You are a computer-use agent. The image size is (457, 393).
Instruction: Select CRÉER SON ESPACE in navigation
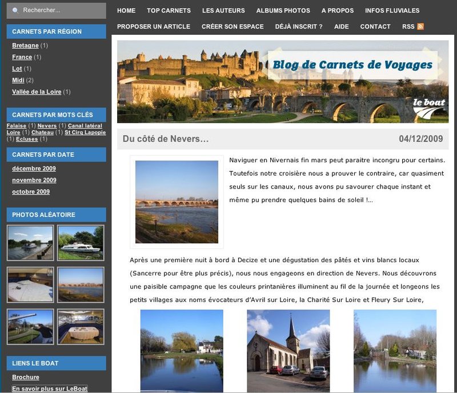pos(232,26)
